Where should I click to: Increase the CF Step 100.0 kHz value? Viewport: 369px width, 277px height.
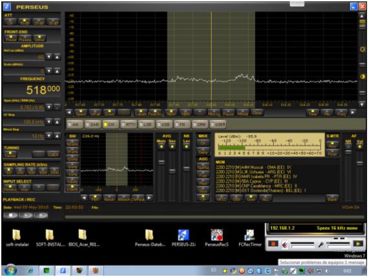pyautogui.click(x=57, y=122)
